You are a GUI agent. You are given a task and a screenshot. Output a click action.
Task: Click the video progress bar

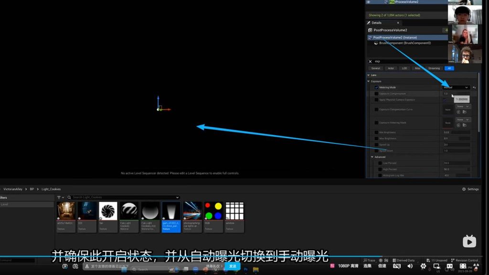191,257
